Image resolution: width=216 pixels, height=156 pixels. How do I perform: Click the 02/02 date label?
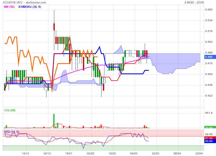(90, 153)
